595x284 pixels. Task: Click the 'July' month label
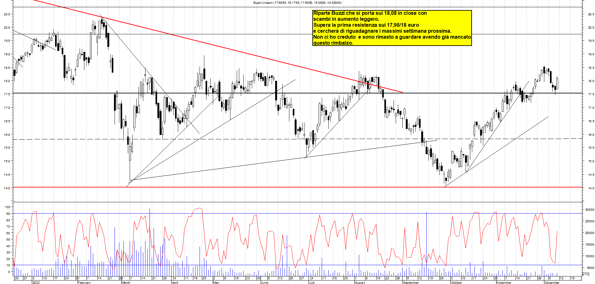coord(312,282)
